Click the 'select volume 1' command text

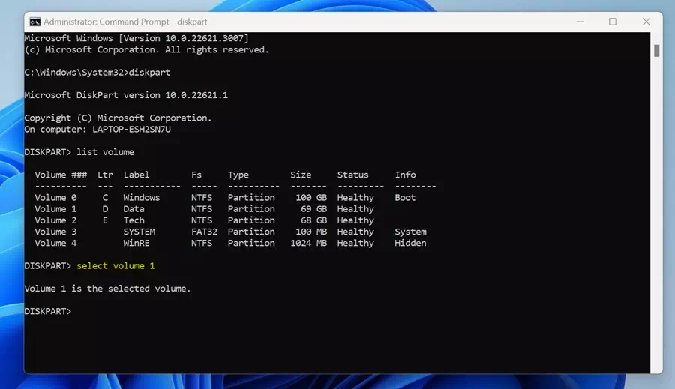115,265
